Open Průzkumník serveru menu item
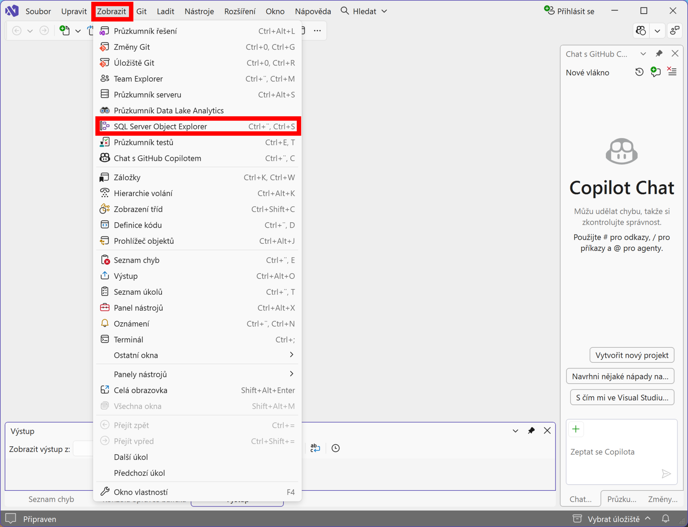The image size is (688, 527). (197, 95)
